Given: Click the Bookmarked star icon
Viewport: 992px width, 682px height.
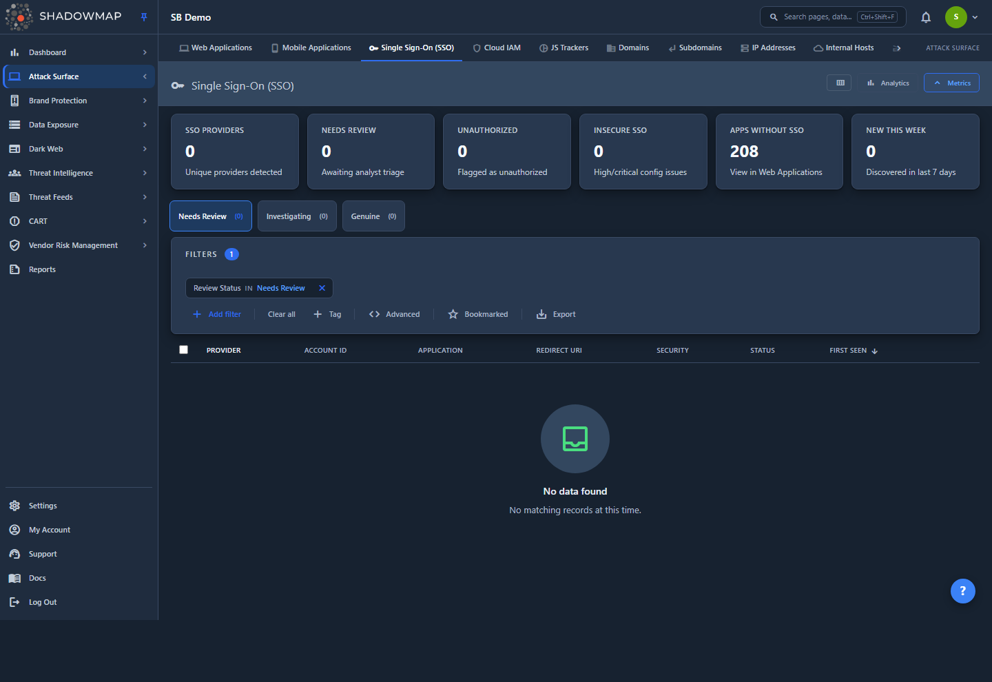Looking at the screenshot, I should [453, 314].
